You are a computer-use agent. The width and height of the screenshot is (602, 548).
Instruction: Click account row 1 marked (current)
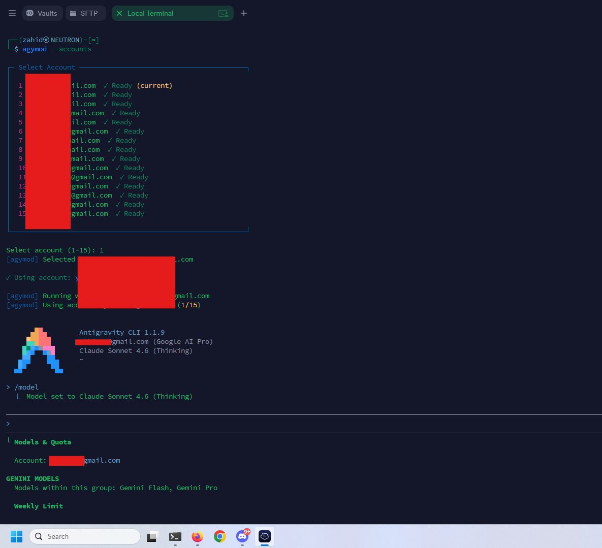click(x=95, y=85)
